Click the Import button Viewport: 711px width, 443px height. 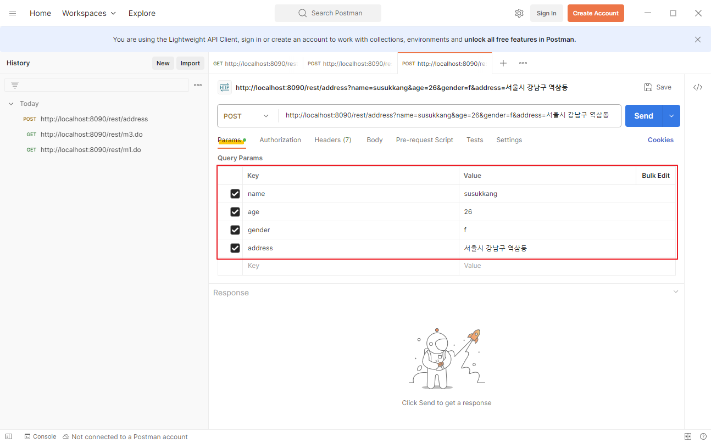pos(190,63)
